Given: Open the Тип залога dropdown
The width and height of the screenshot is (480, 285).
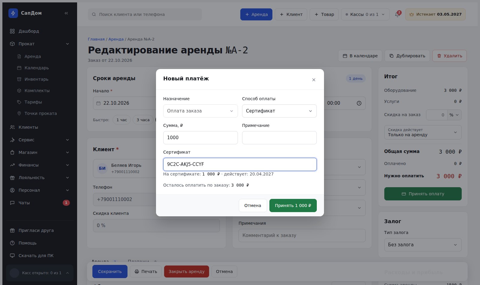Looking at the screenshot, I should [423, 245].
